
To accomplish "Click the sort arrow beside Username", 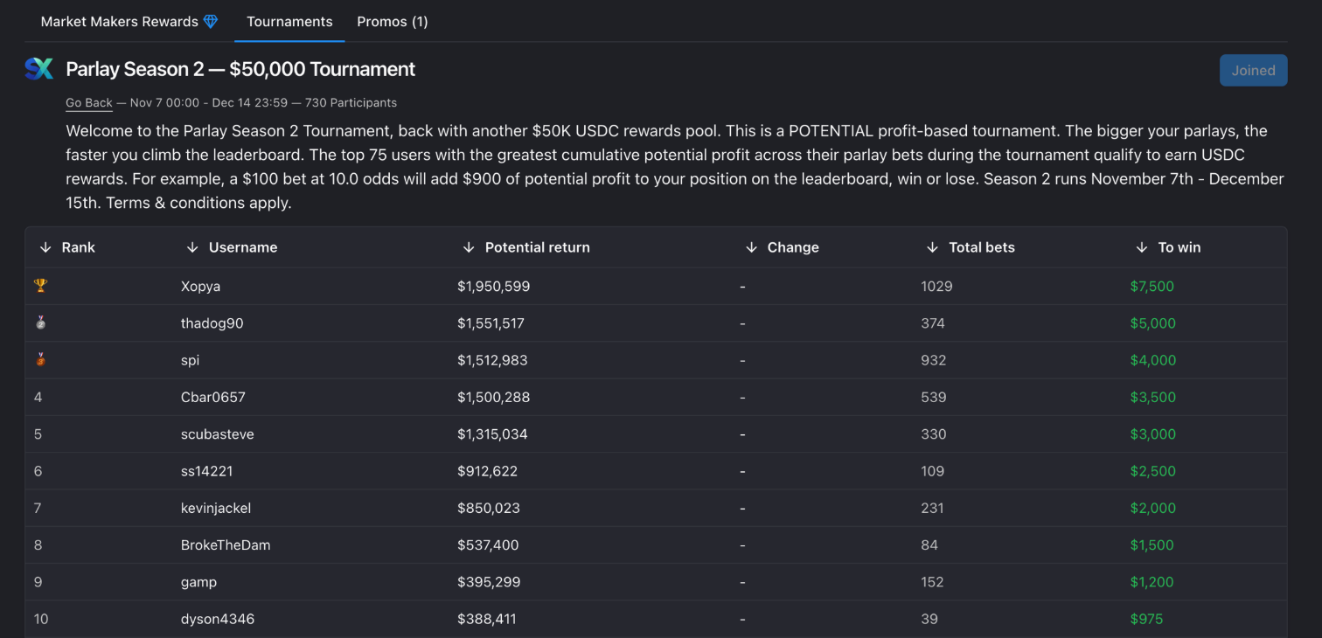I will pyautogui.click(x=192, y=247).
